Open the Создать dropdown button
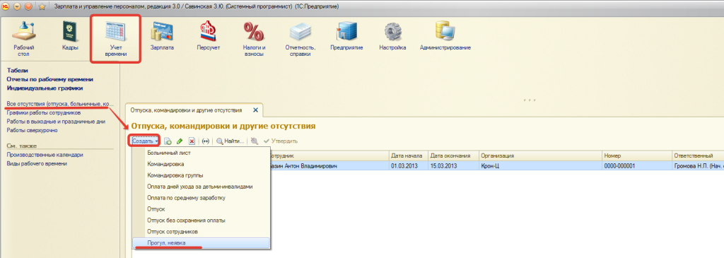This screenshot has width=724, height=258. pyautogui.click(x=145, y=141)
